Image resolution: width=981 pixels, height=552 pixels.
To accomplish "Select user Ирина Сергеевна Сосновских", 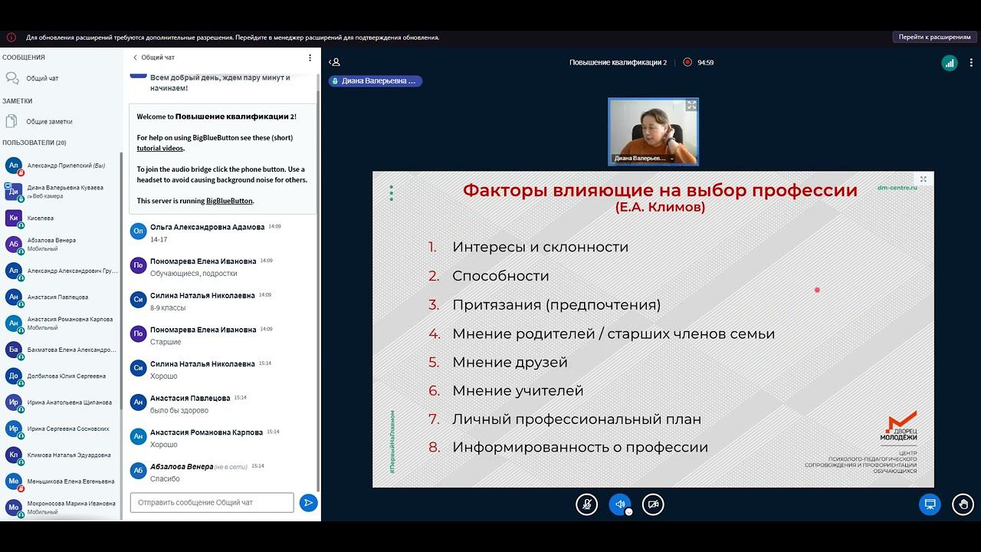I will point(61,429).
